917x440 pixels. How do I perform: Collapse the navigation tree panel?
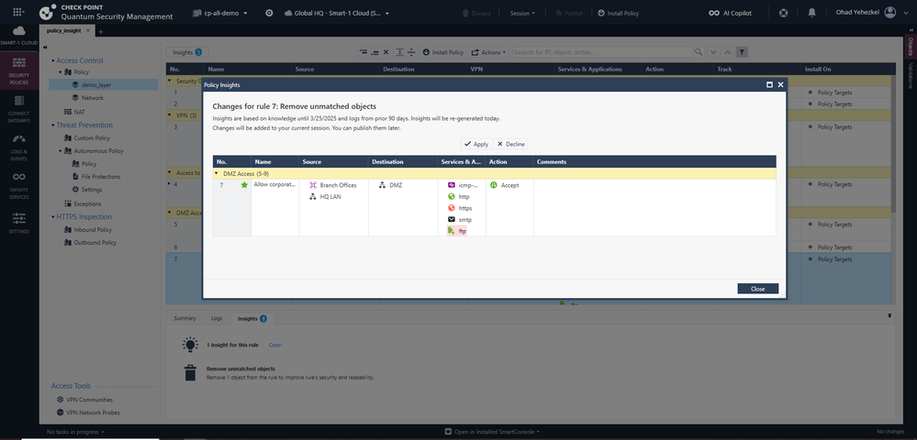click(46, 48)
